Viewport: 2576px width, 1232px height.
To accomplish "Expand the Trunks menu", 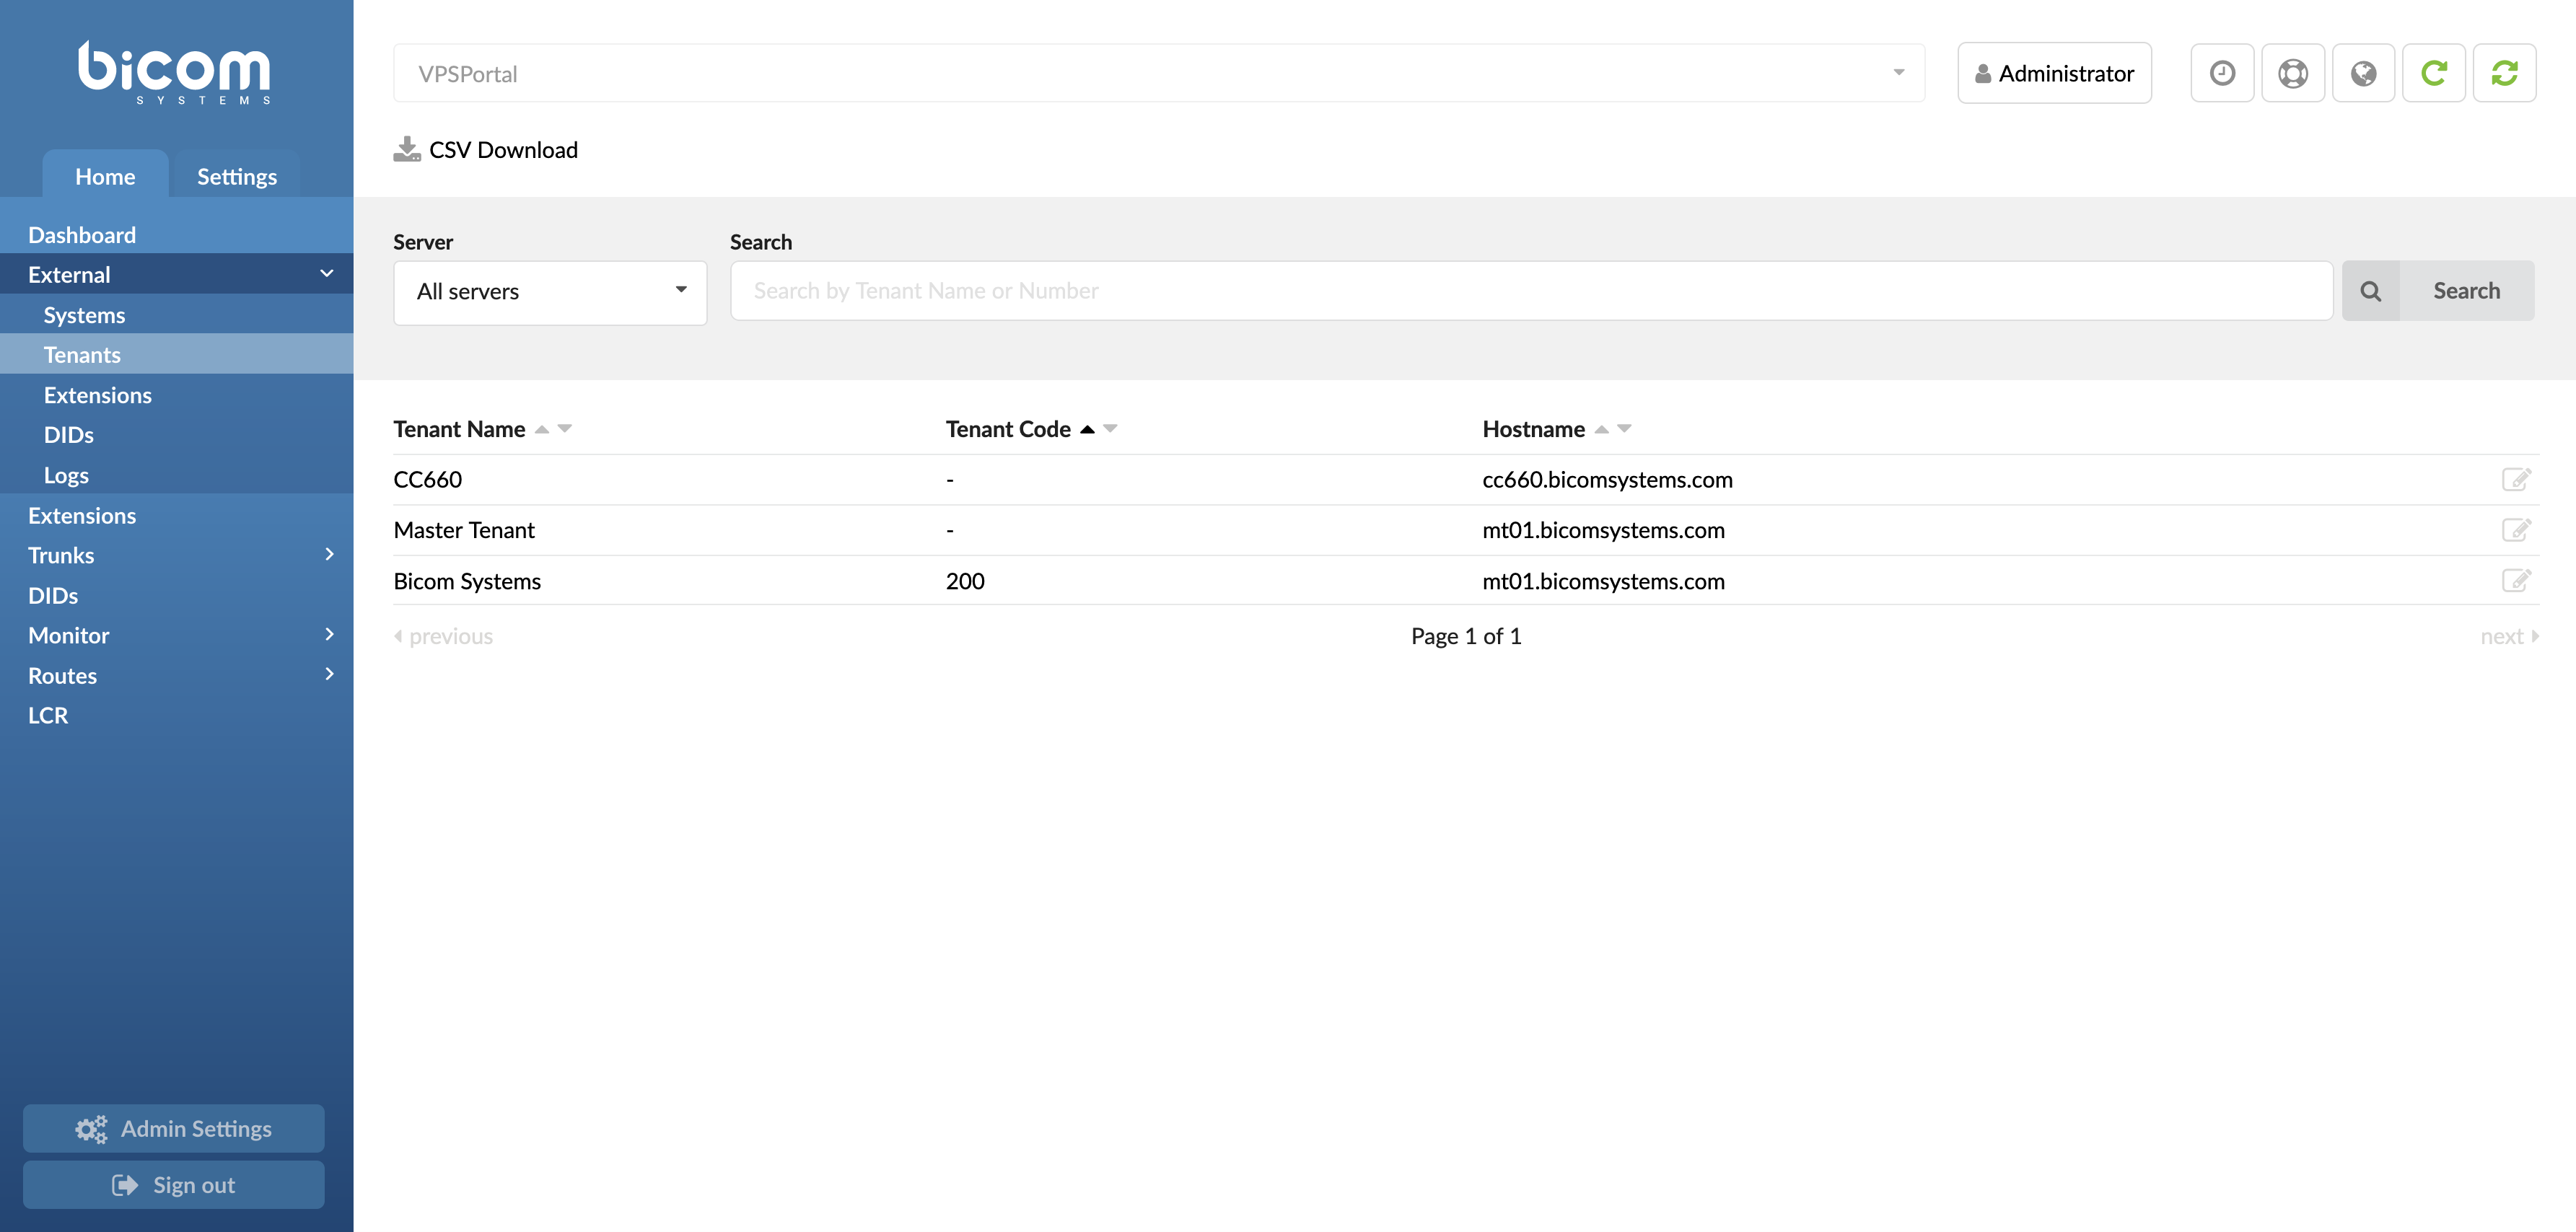I will pyautogui.click(x=176, y=555).
